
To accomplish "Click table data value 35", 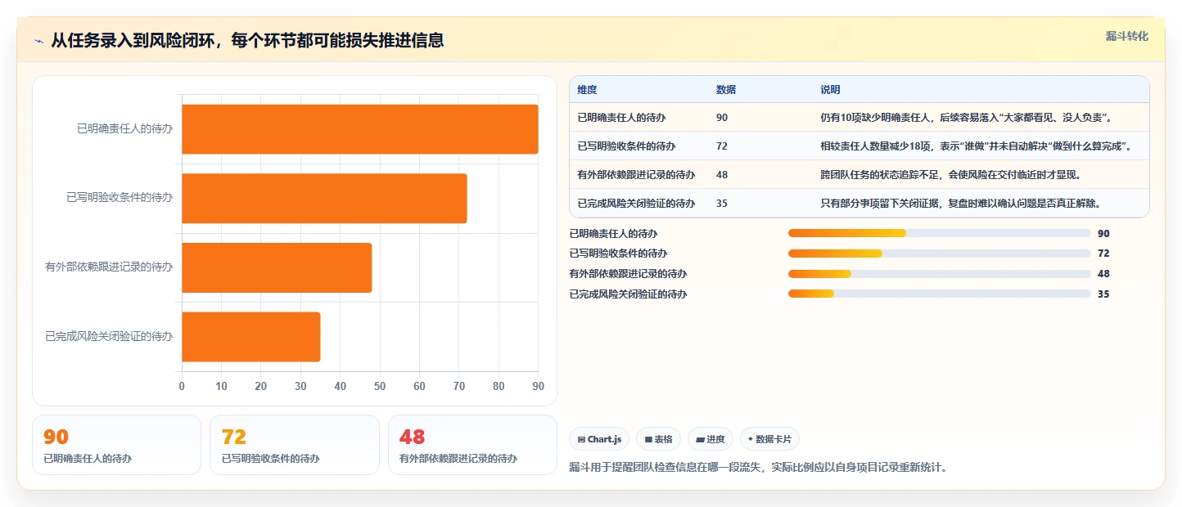I will [722, 204].
